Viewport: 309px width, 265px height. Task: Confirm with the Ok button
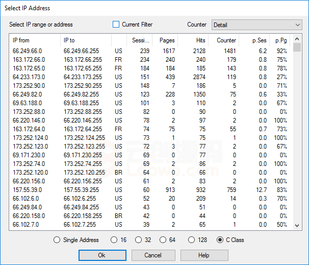click(x=102, y=255)
